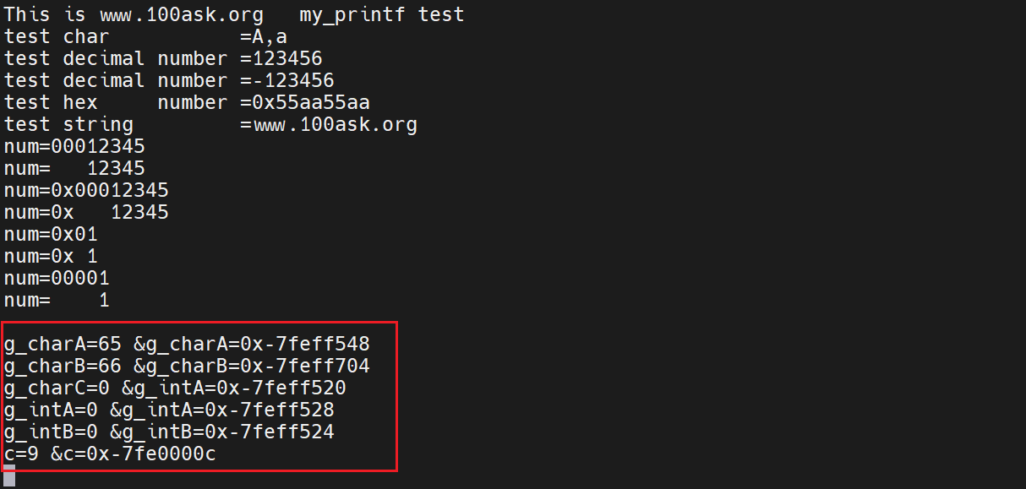Click the line "num=00012345"

(x=74, y=147)
